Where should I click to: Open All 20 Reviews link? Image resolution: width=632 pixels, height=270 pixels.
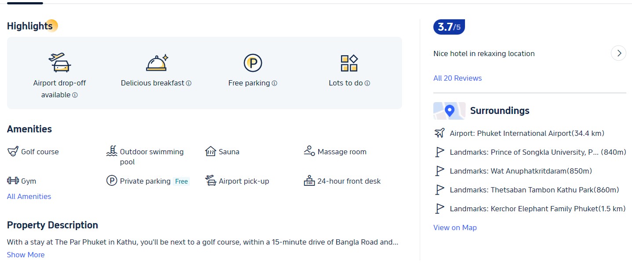click(458, 78)
